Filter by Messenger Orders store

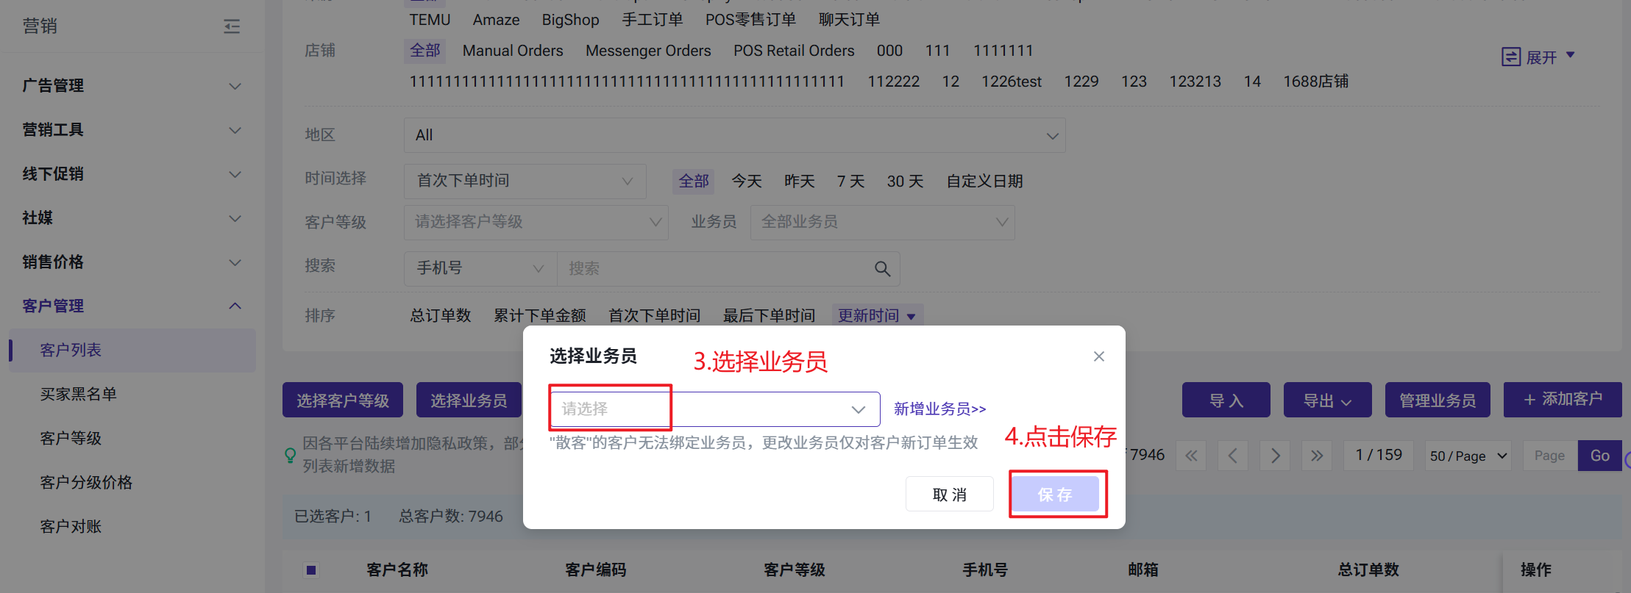coord(648,51)
